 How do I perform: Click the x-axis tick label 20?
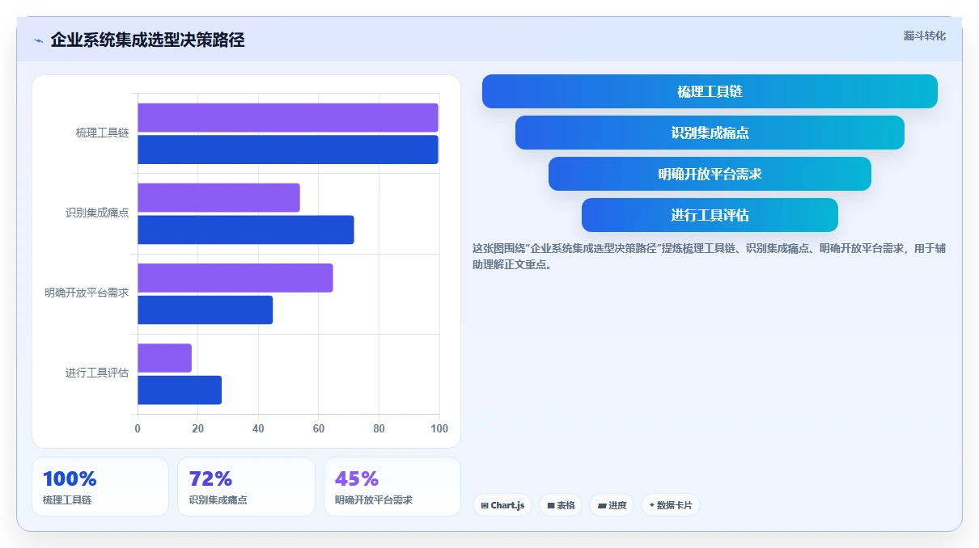[x=198, y=428]
